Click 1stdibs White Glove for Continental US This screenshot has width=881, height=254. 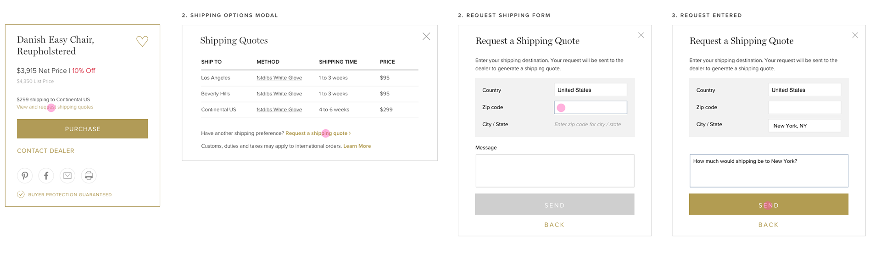pyautogui.click(x=279, y=110)
